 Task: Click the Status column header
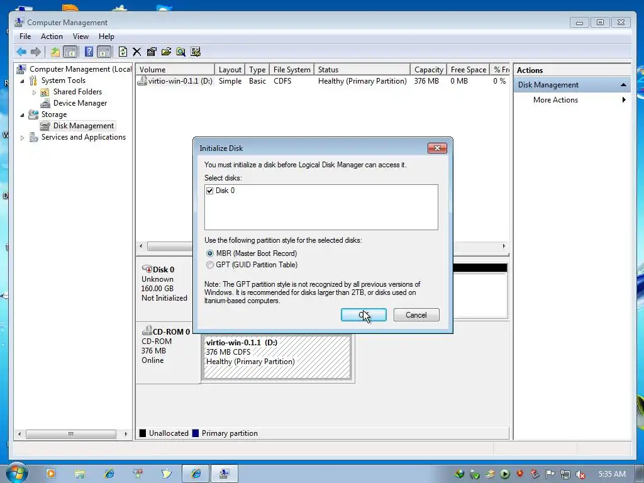tap(362, 70)
